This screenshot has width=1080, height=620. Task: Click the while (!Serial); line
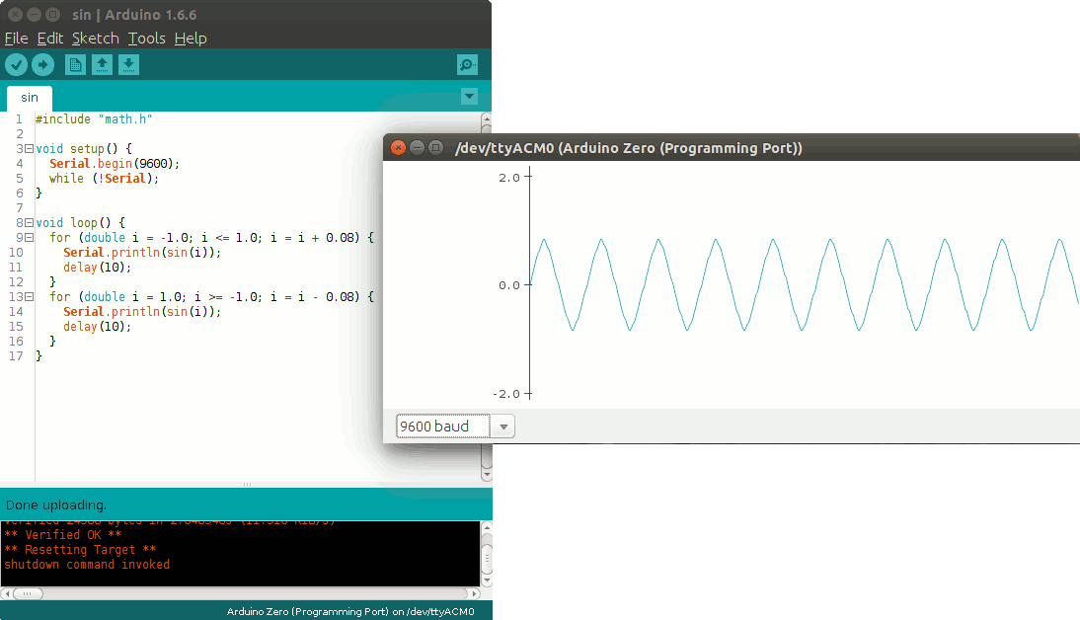coord(104,179)
